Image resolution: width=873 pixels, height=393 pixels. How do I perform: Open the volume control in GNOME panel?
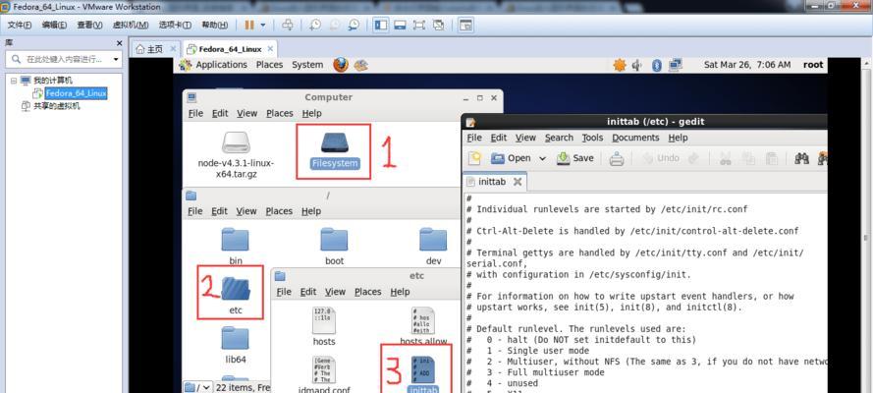(637, 65)
